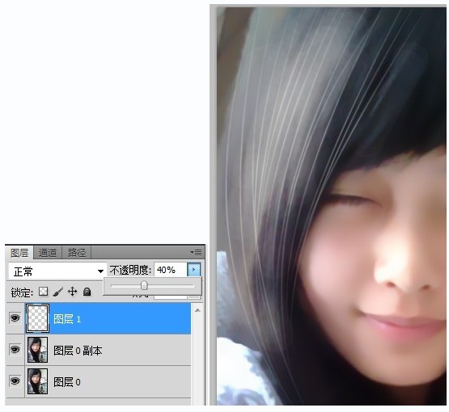Select the 图层 0 副本 thumbnail

37,350
